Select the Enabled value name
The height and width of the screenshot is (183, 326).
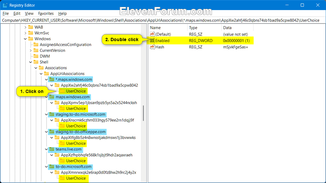click(x=162, y=41)
